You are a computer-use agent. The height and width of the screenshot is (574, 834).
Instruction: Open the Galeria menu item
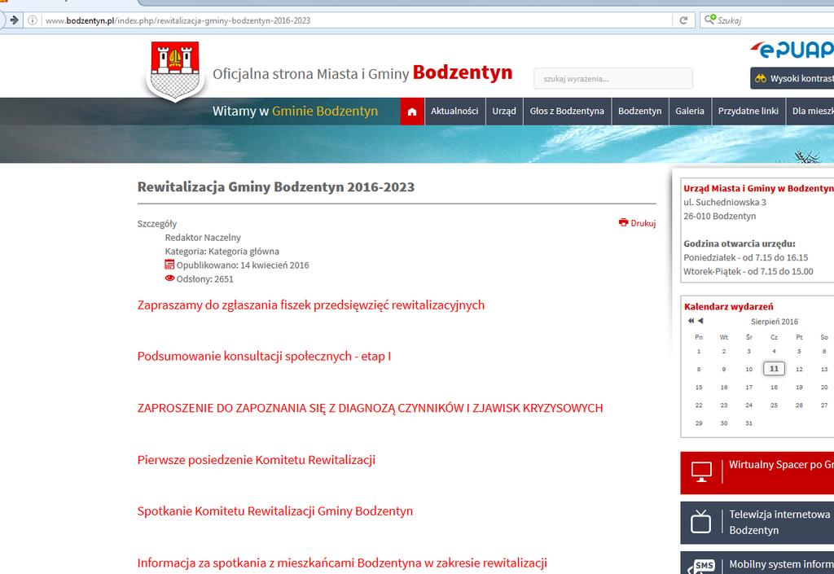point(690,111)
